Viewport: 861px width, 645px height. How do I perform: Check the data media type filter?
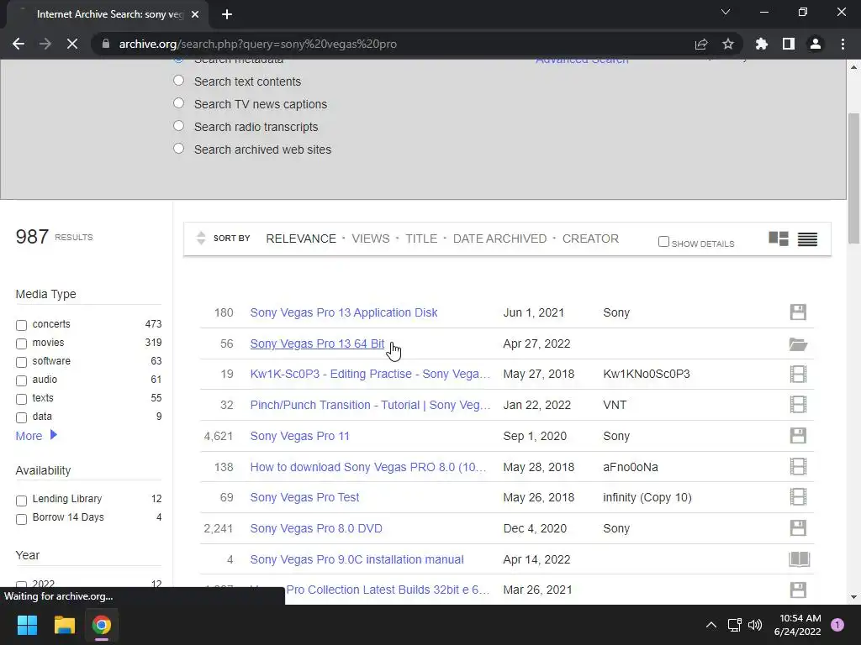(21, 418)
